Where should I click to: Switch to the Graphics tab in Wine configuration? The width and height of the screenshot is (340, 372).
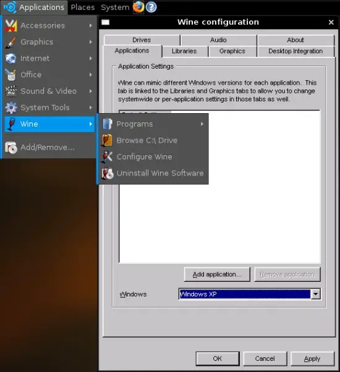tap(232, 51)
